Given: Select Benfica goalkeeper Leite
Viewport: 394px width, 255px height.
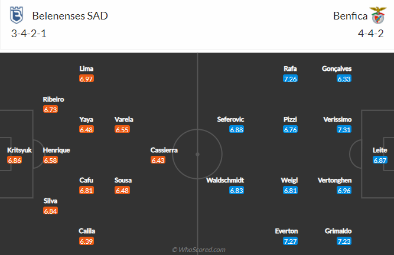Looking at the screenshot, I should (x=380, y=151).
